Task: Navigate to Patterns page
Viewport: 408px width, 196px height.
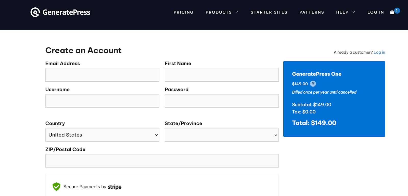Action: [x=312, y=12]
